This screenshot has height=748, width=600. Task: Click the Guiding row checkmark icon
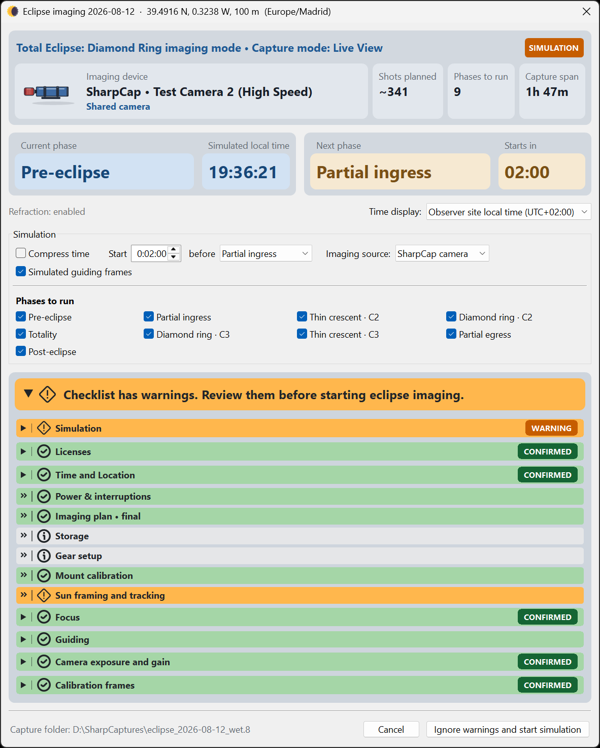(44, 639)
